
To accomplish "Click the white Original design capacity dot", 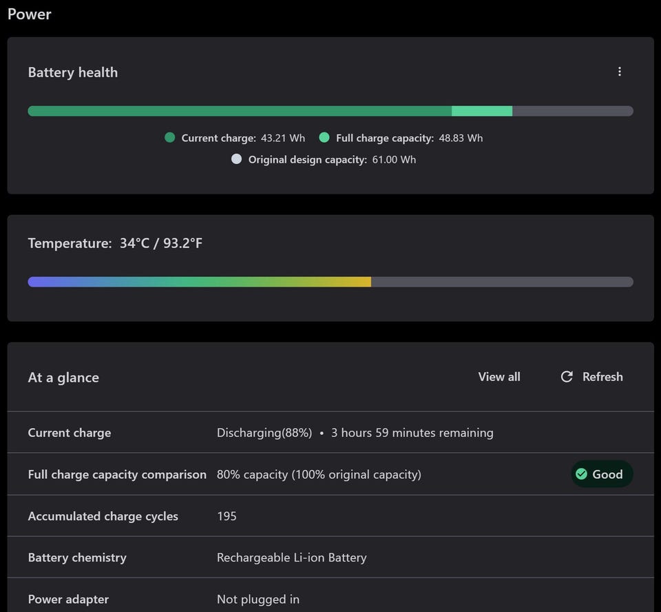I will click(x=237, y=159).
